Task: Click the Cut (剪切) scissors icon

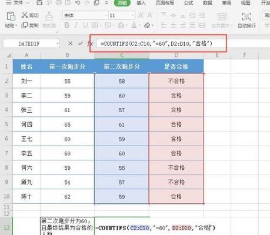Action: pyautogui.click(x=25, y=15)
